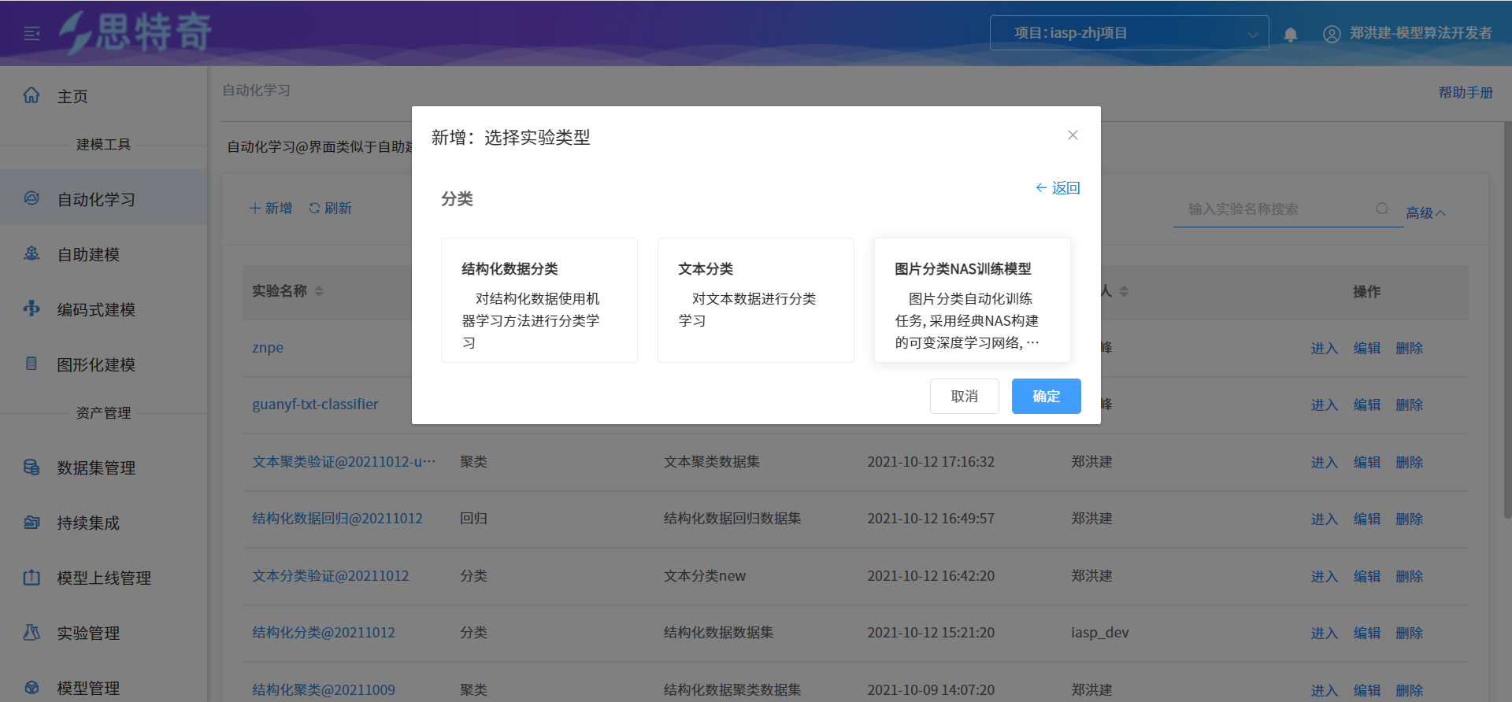The width and height of the screenshot is (1512, 702).
Task: Sort the table by 实验名称 column
Action: (319, 291)
